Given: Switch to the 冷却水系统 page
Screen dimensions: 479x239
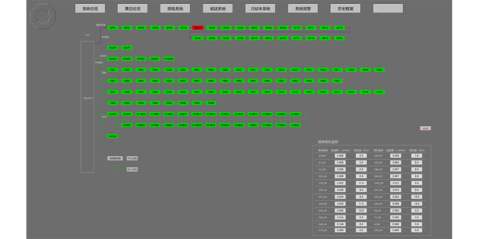Looking at the screenshot, I should [260, 9].
